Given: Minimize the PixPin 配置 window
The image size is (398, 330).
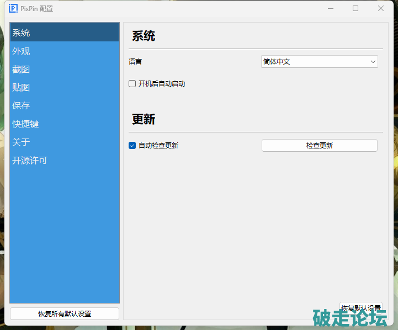Looking at the screenshot, I should [x=330, y=9].
